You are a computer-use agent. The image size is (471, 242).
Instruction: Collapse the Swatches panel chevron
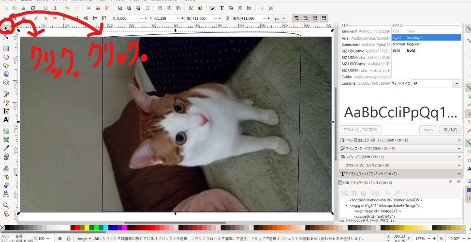(x=459, y=166)
